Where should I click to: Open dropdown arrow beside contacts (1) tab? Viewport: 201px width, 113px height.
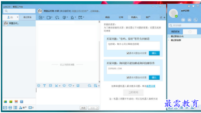[17, 17]
